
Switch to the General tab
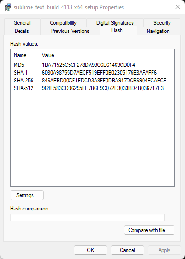22,23
